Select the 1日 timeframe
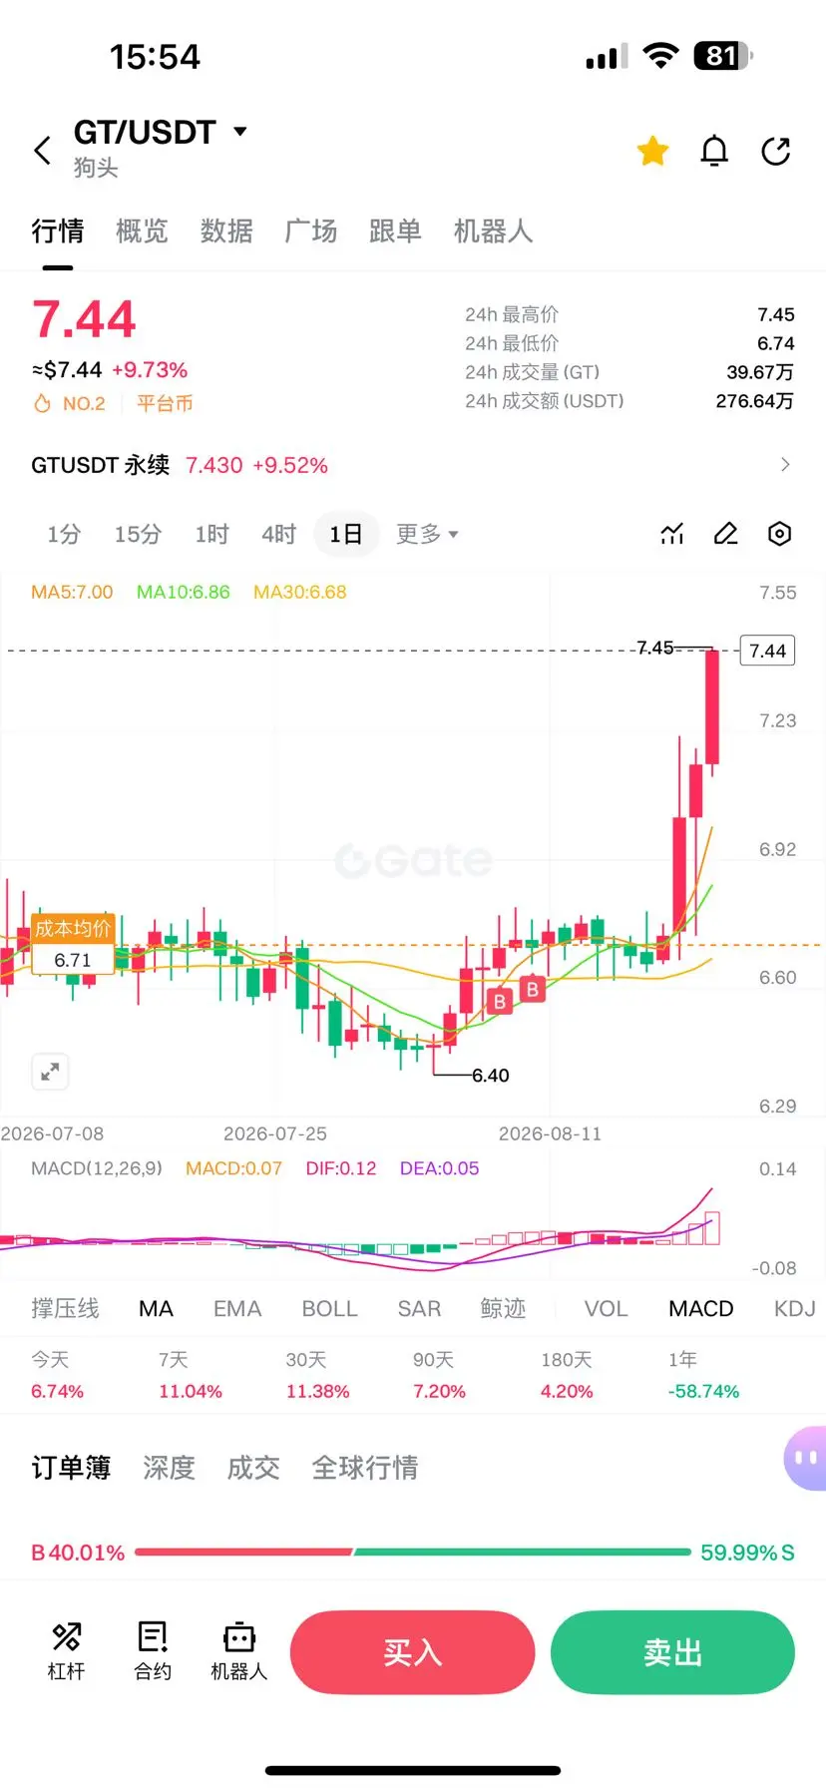Viewport: 826px width, 1791px height. pos(346,534)
